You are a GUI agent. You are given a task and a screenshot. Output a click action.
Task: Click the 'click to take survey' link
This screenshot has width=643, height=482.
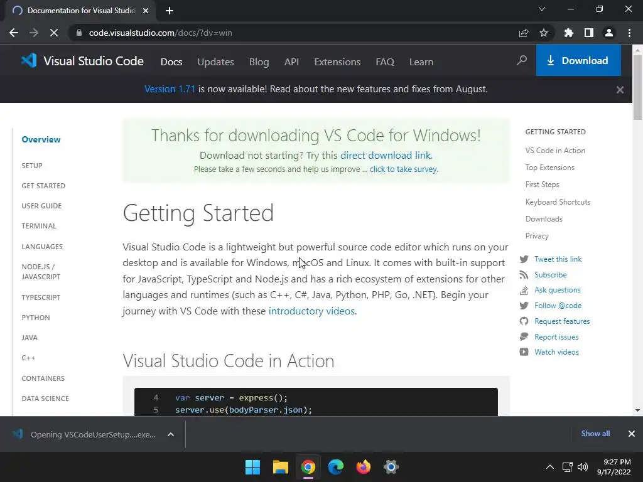tap(404, 169)
